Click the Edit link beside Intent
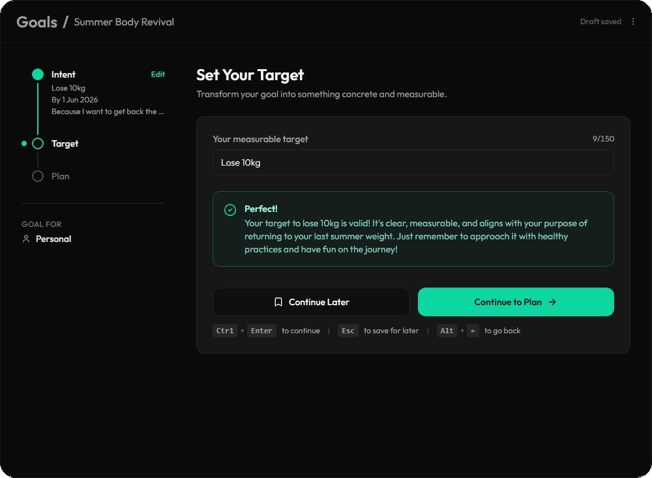The width and height of the screenshot is (652, 478). click(x=158, y=74)
